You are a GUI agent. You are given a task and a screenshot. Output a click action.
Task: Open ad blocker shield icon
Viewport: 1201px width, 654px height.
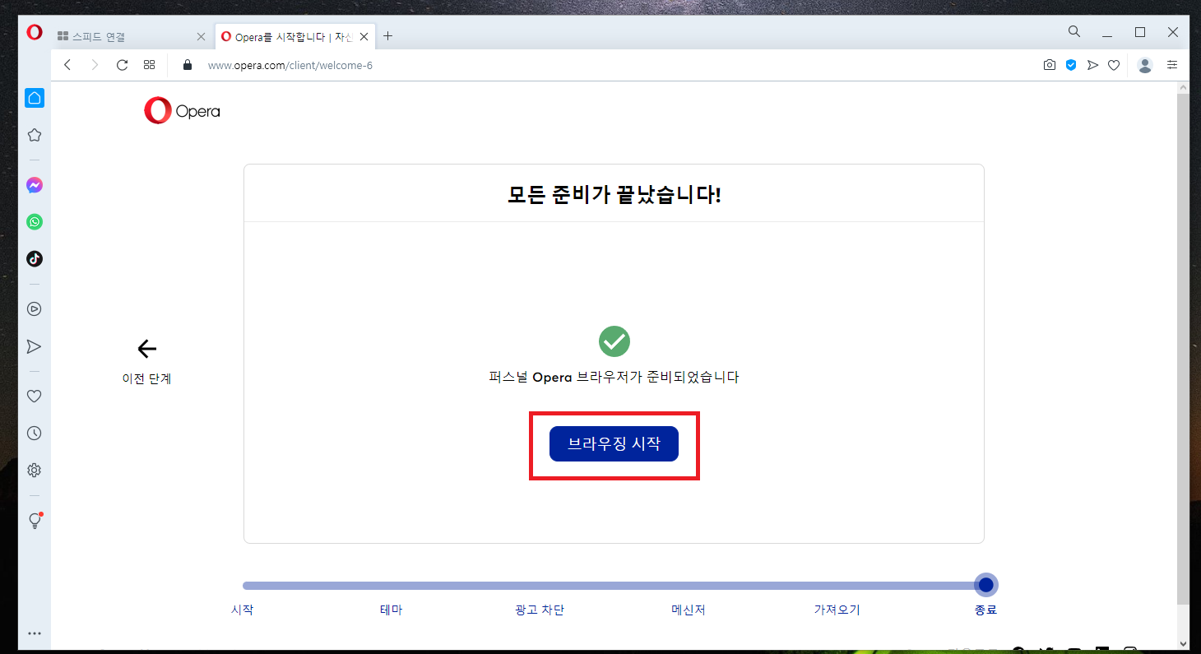(1071, 65)
